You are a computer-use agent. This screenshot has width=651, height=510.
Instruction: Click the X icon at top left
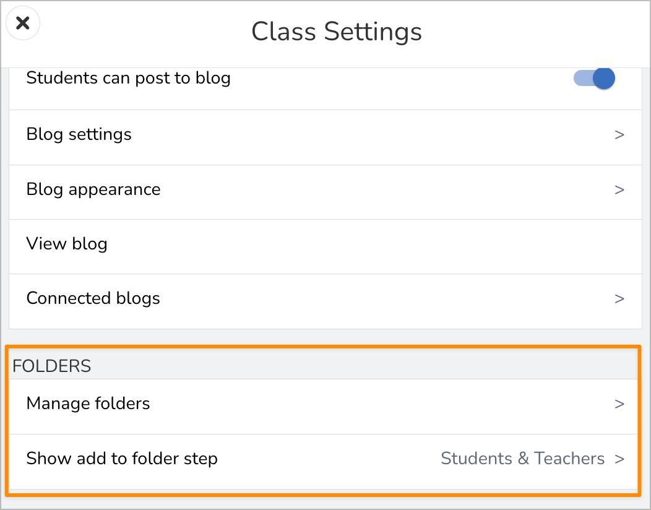23,24
